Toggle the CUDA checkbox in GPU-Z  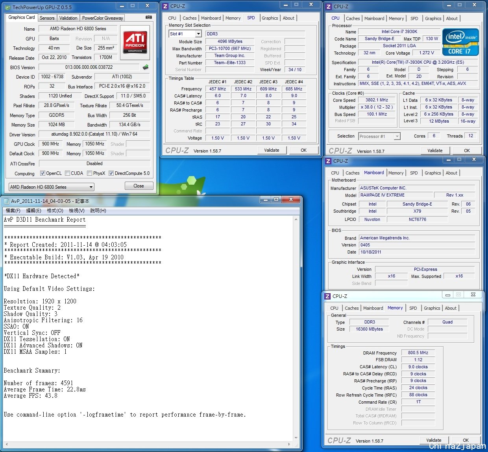(67, 173)
